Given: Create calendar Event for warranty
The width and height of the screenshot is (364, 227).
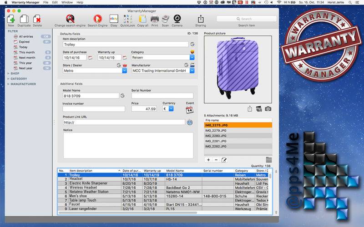Looking at the screenshot, I should pyautogui.click(x=190, y=110).
